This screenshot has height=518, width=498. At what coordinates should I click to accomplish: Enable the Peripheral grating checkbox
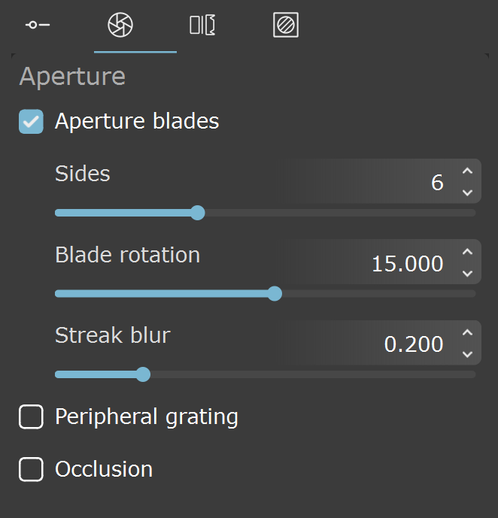coord(31,417)
